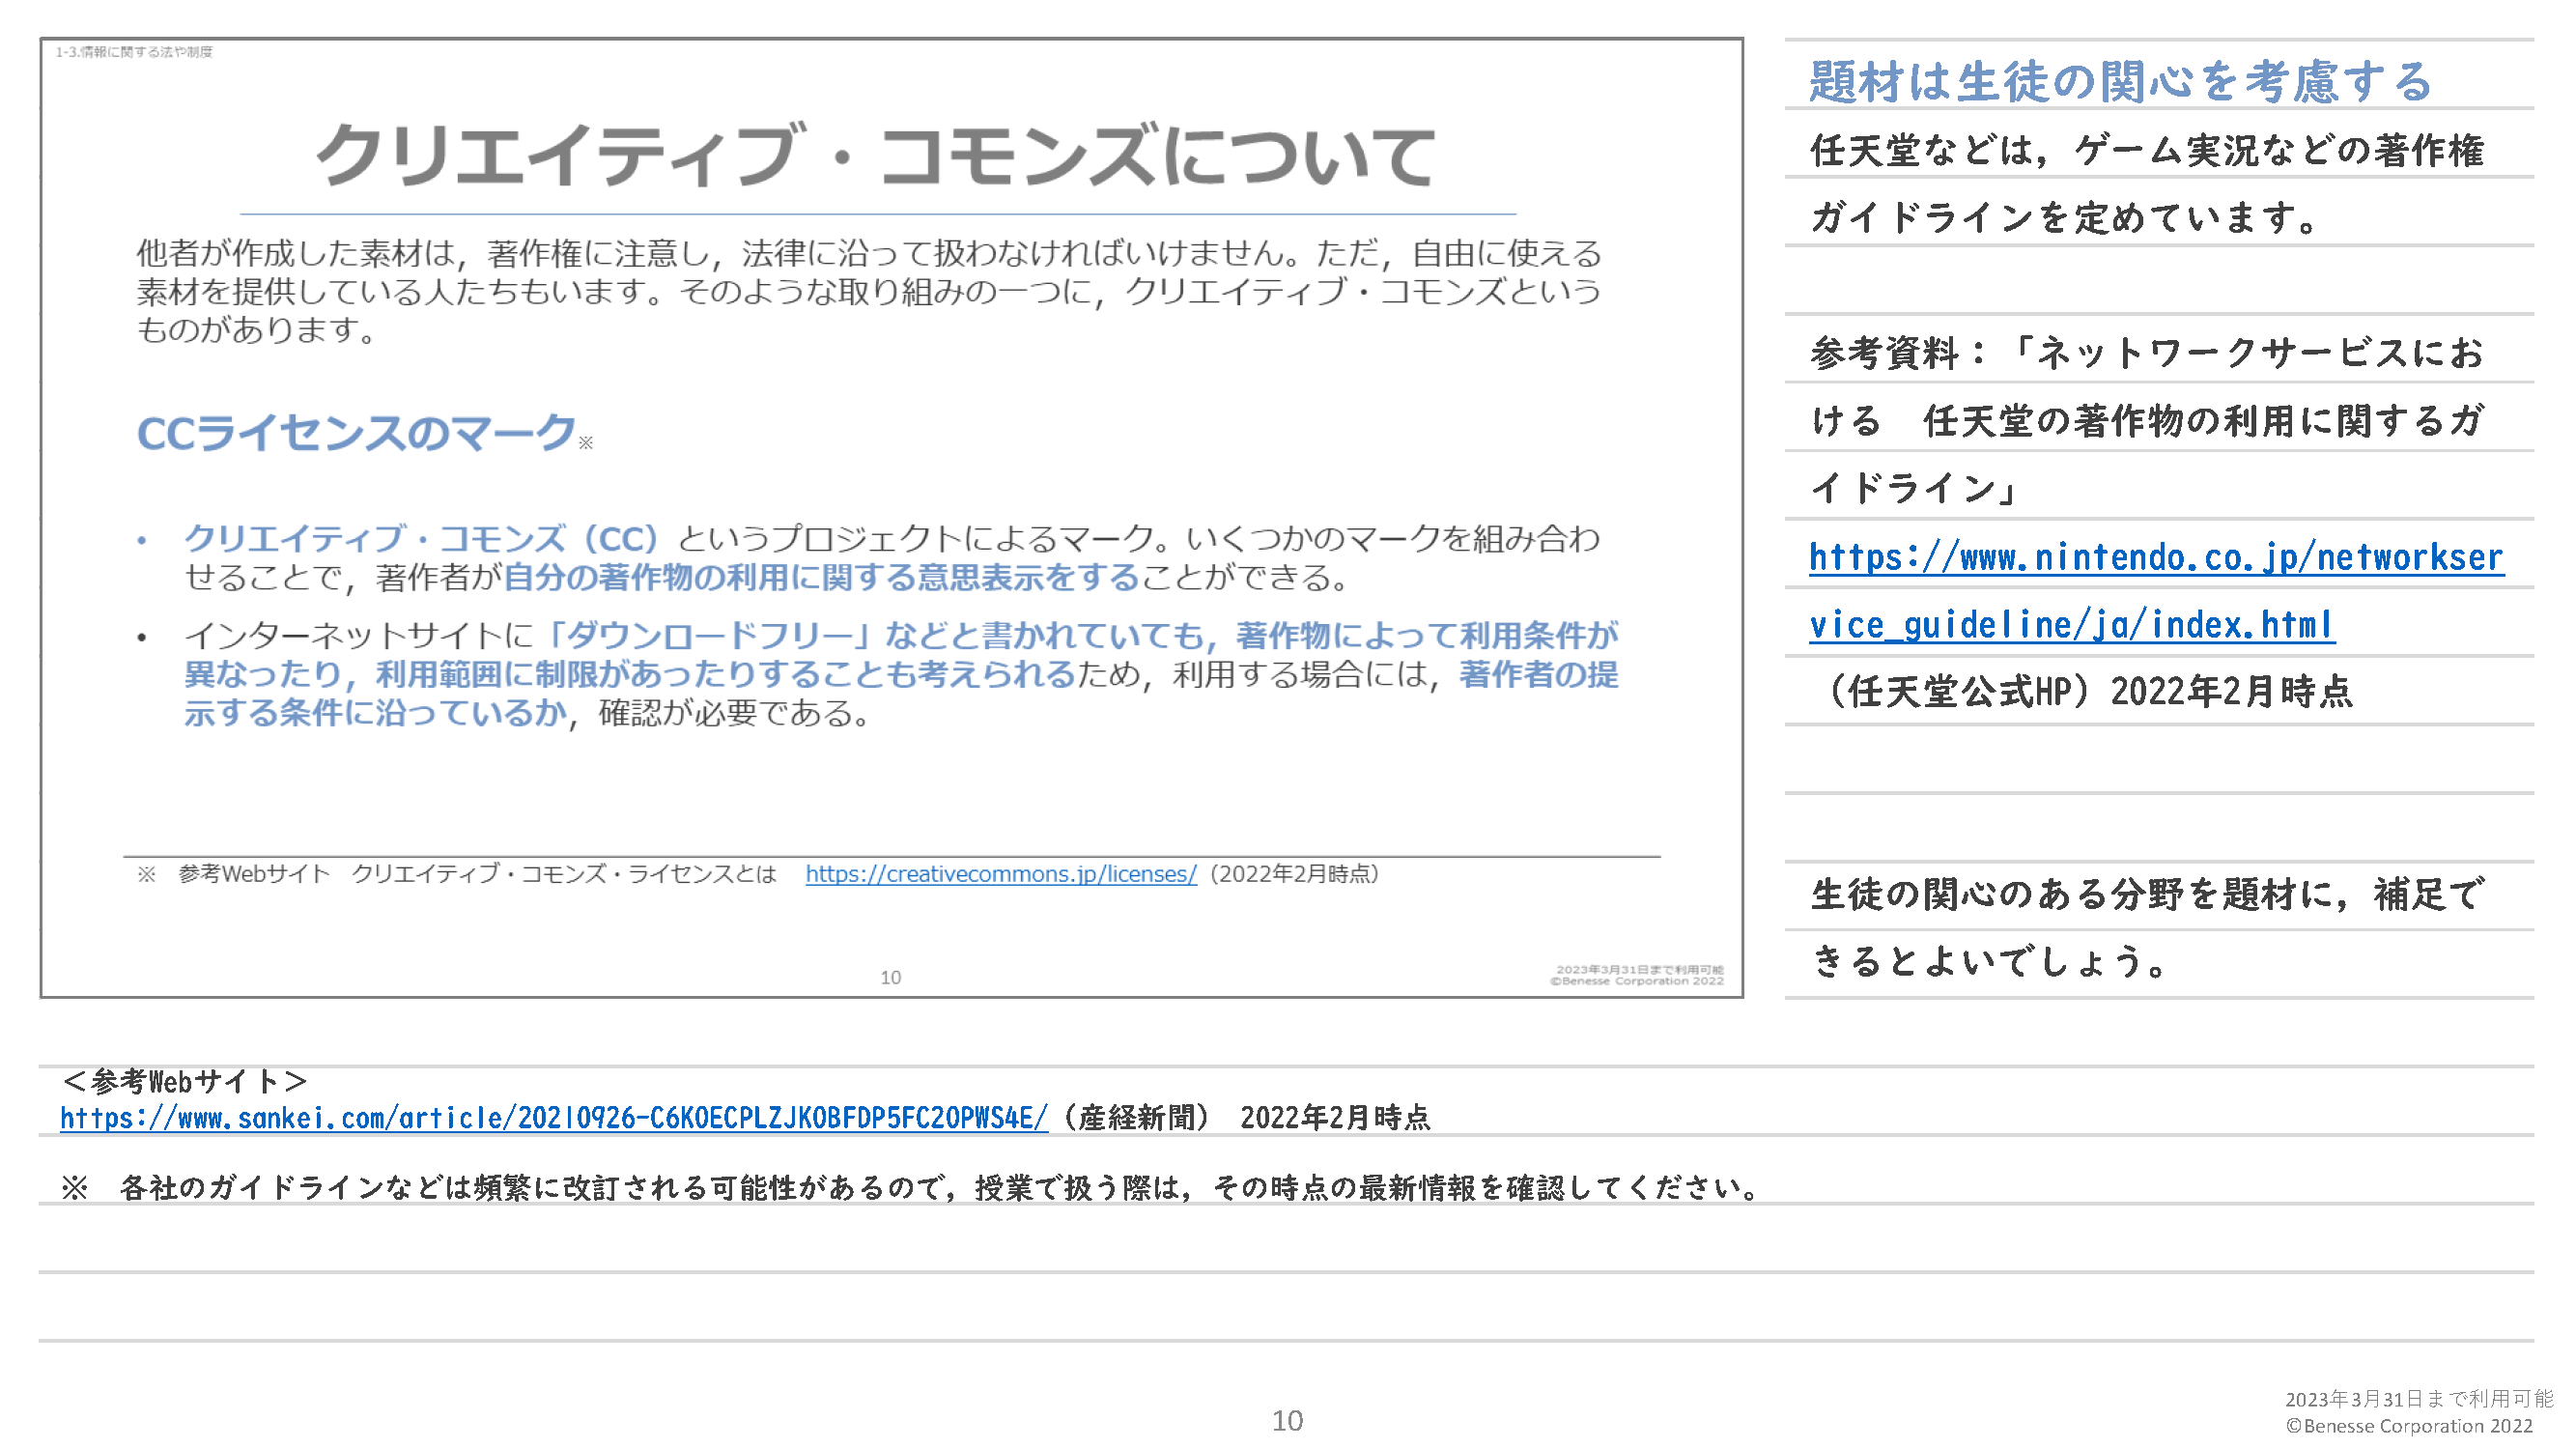The height and width of the screenshot is (1449, 2576).
Task: Click the ＜参考Webサイト＞ label
Action: [x=184, y=1081]
